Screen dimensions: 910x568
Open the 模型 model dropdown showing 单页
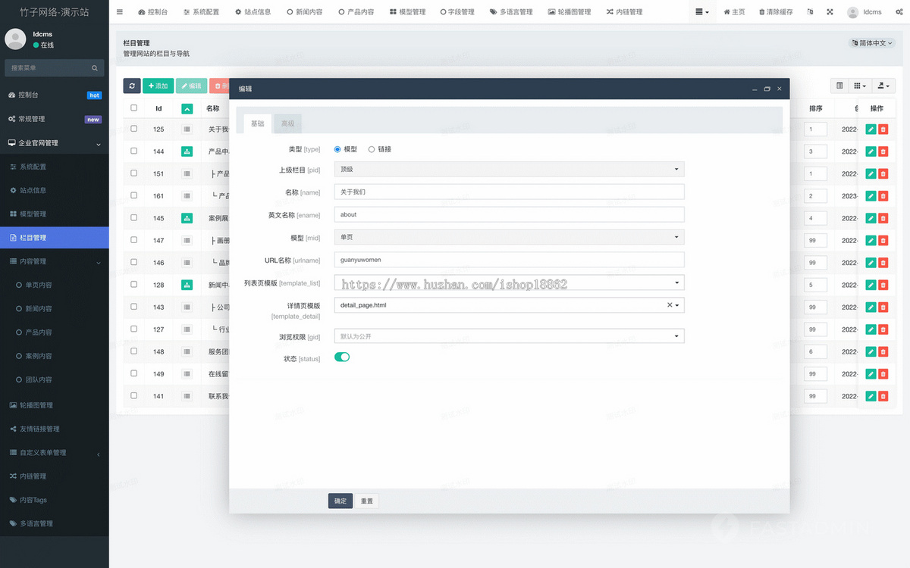(x=509, y=237)
